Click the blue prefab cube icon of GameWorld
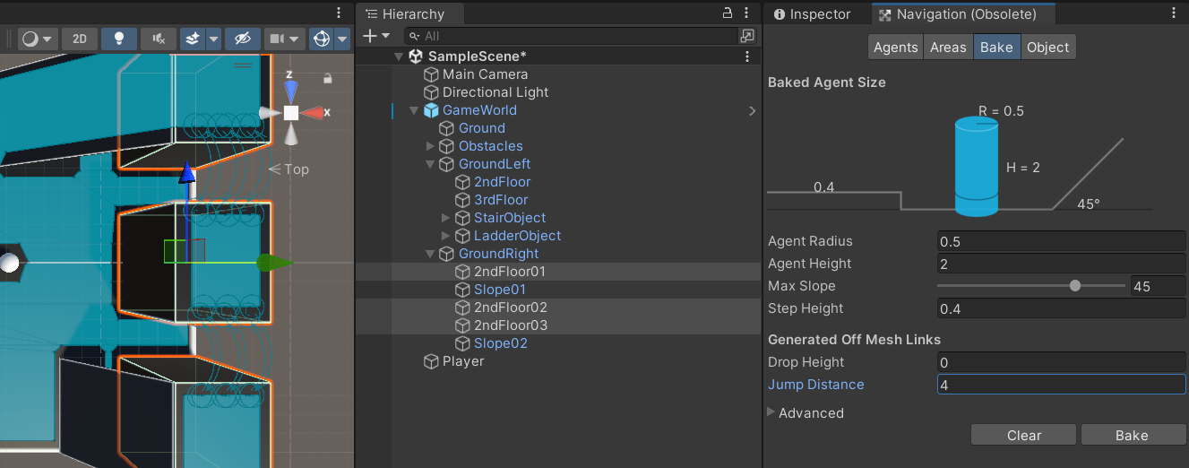This screenshot has height=468, width=1189. [432, 110]
